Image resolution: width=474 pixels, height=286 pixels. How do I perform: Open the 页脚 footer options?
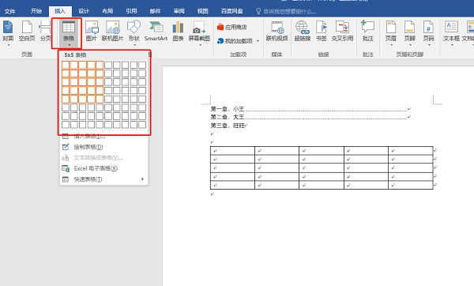pos(409,32)
